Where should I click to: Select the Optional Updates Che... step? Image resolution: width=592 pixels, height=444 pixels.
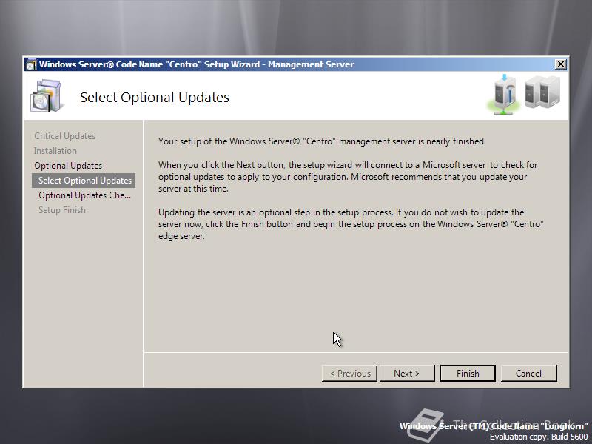tap(84, 195)
